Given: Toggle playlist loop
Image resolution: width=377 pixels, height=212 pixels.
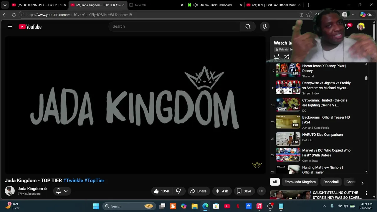Looking at the screenshot, I should coord(277,57).
